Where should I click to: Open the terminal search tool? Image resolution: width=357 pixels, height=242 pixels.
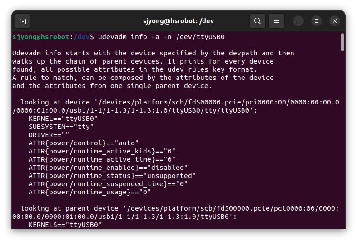pyautogui.click(x=257, y=21)
